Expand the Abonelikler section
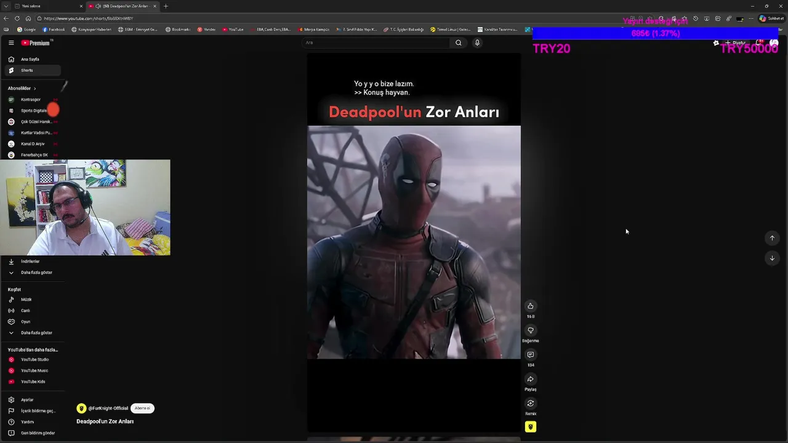The width and height of the screenshot is (788, 443). 22,88
